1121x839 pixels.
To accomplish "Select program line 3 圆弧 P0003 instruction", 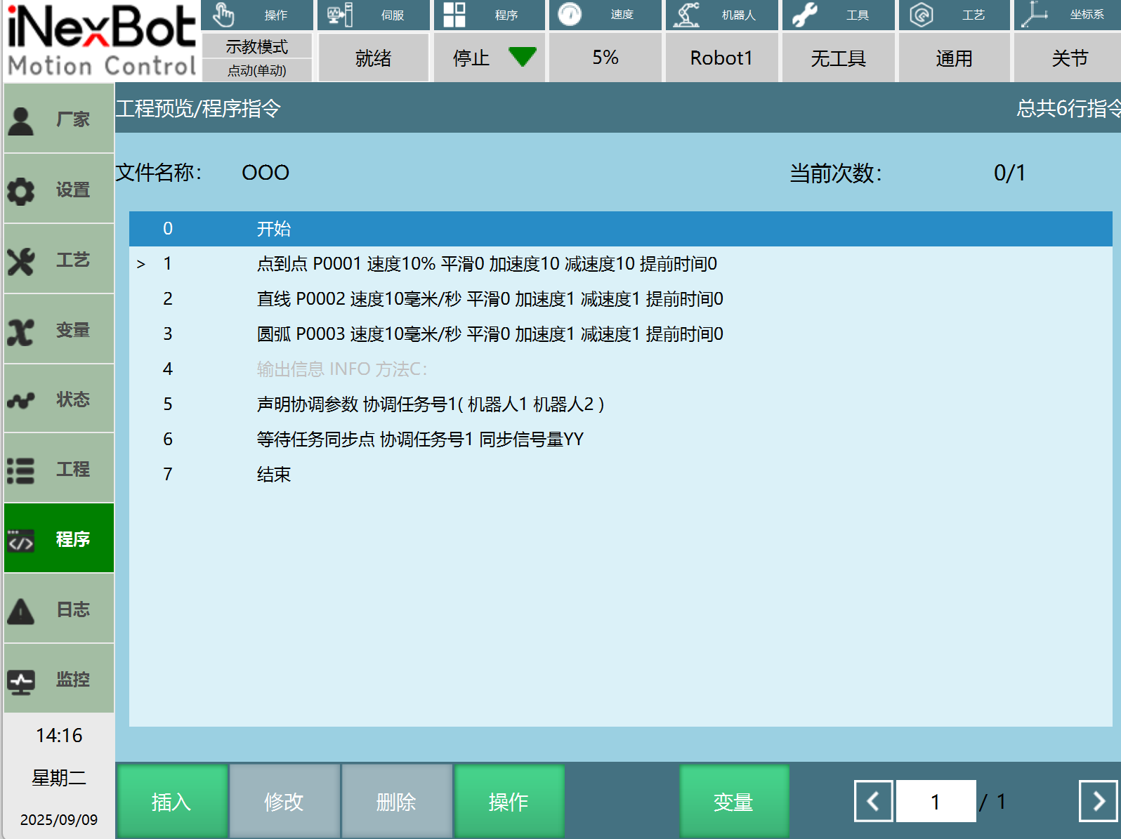I will coord(490,334).
